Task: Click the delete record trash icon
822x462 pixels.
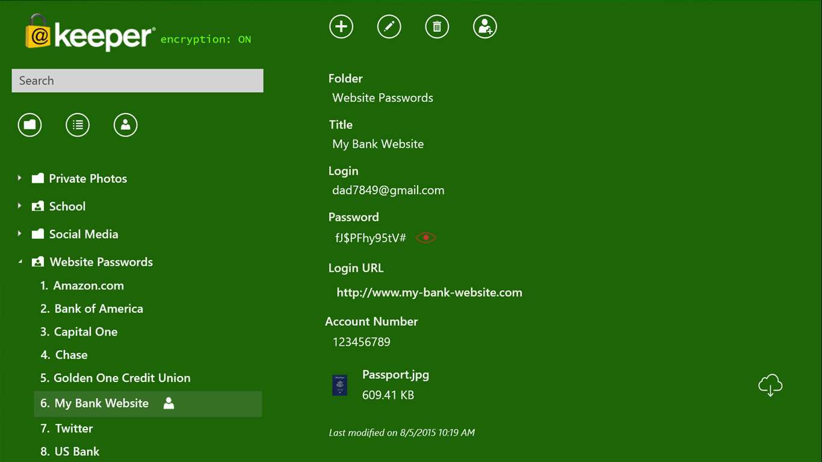Action: pyautogui.click(x=437, y=26)
